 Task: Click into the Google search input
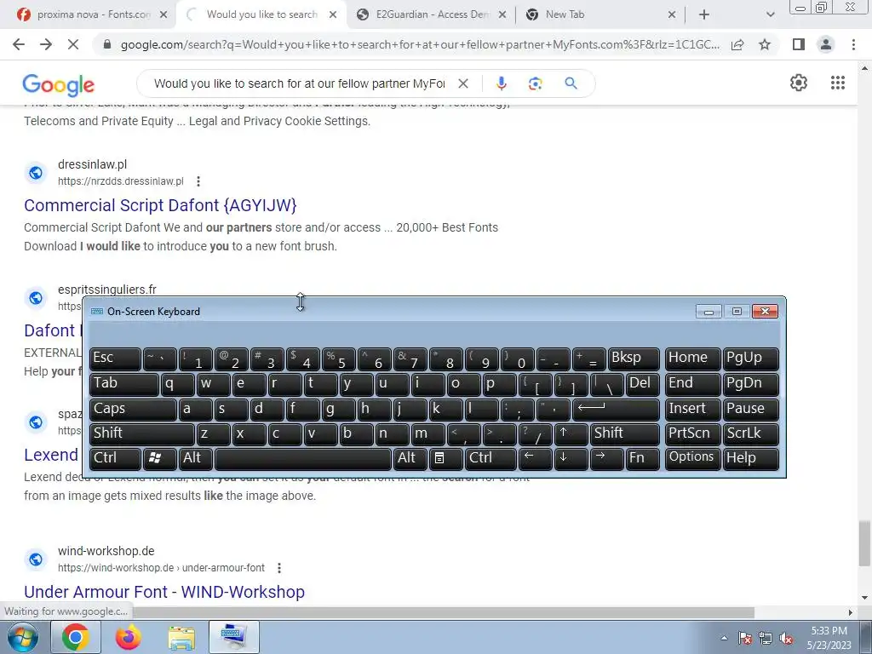click(x=299, y=83)
